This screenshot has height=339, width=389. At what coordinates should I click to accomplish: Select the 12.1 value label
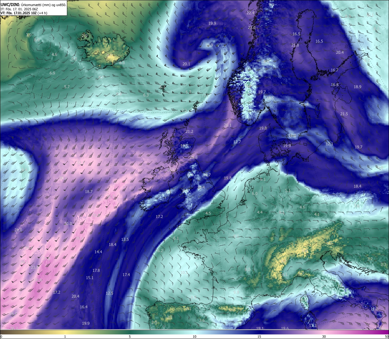(329, 144)
